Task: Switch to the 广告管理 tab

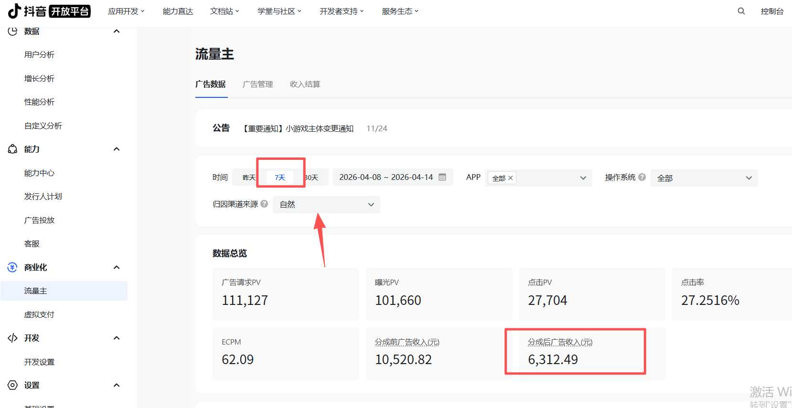Action: [x=257, y=84]
